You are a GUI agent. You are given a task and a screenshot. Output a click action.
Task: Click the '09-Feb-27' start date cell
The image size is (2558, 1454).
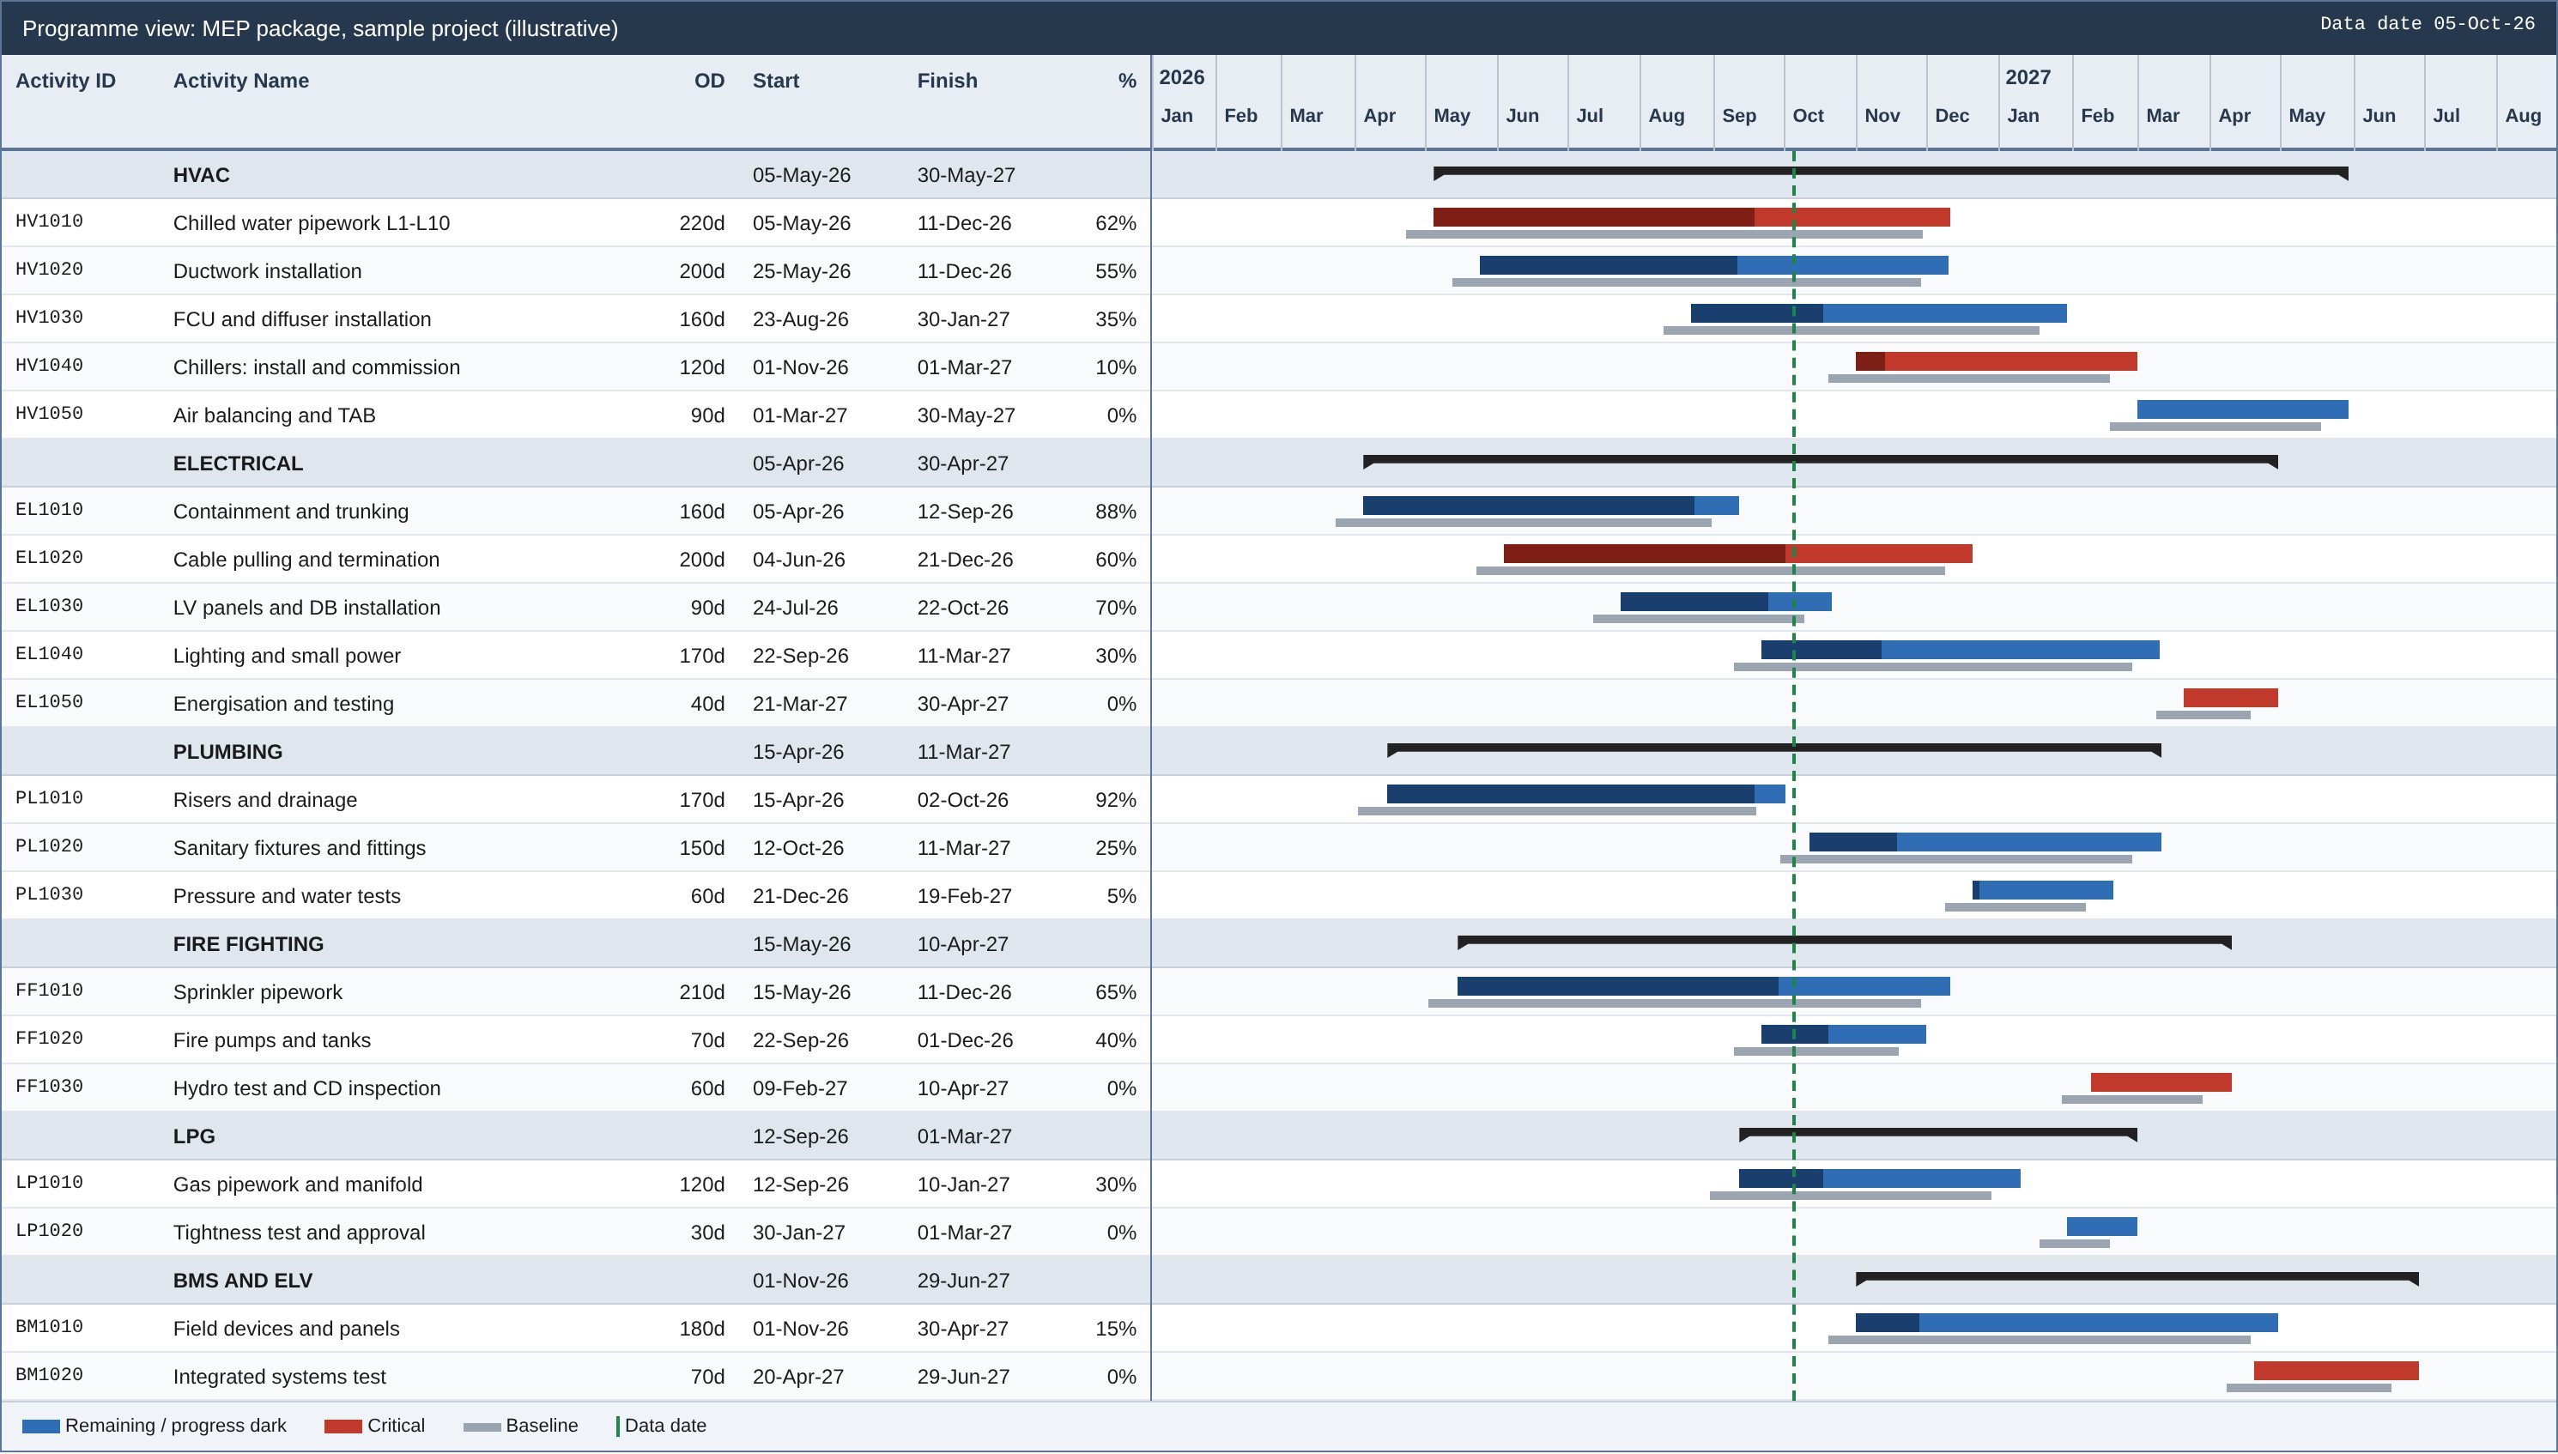(800, 1088)
